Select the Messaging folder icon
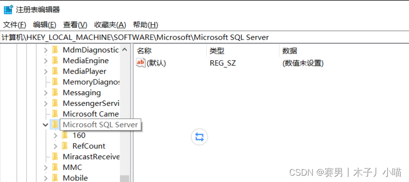Image resolution: width=409 pixels, height=182 pixels. point(55,93)
